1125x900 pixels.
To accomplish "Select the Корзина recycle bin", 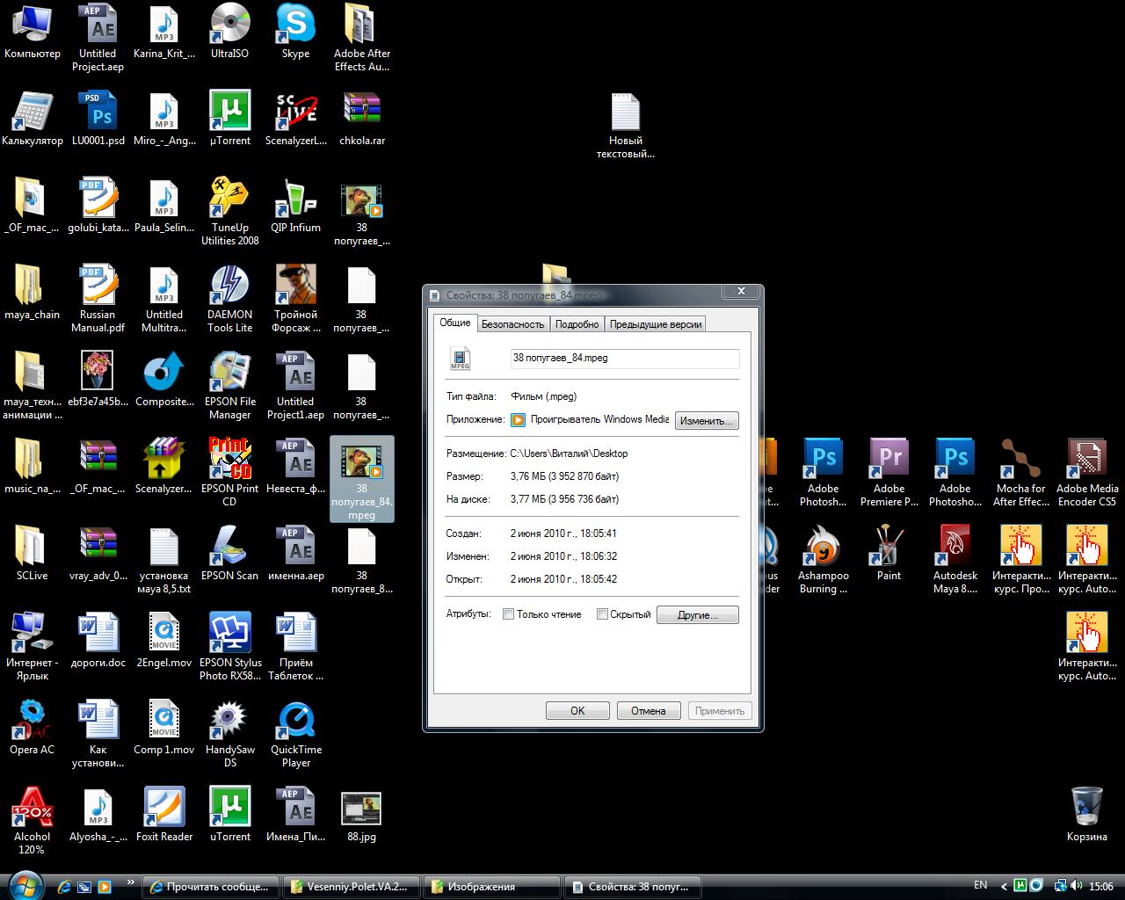I will tap(1087, 815).
